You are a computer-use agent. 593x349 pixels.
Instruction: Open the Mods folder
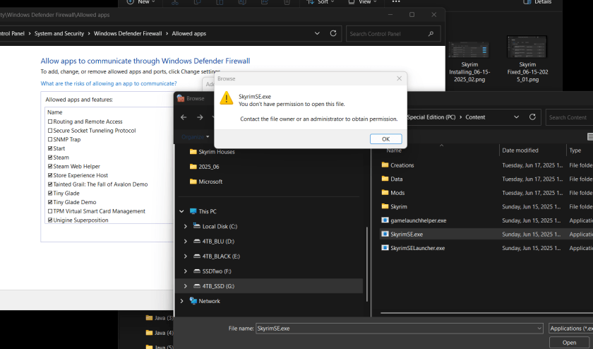(x=397, y=193)
